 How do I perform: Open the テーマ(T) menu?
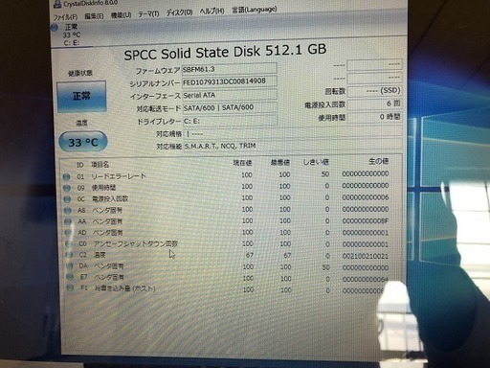click(148, 14)
